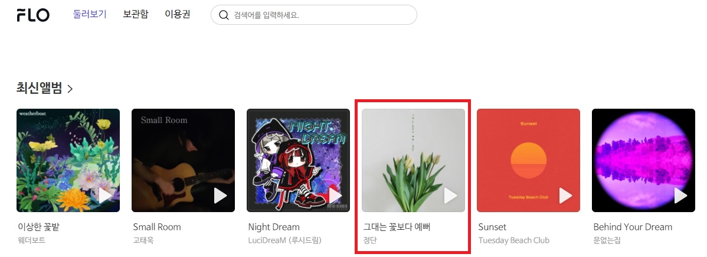The width and height of the screenshot is (707, 257).
Task: Focus the 검색어를 입력하세요 search field
Action: click(314, 15)
